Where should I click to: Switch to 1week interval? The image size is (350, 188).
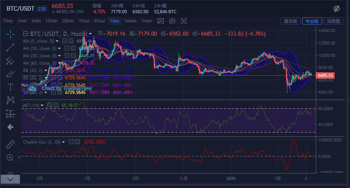click(x=130, y=21)
